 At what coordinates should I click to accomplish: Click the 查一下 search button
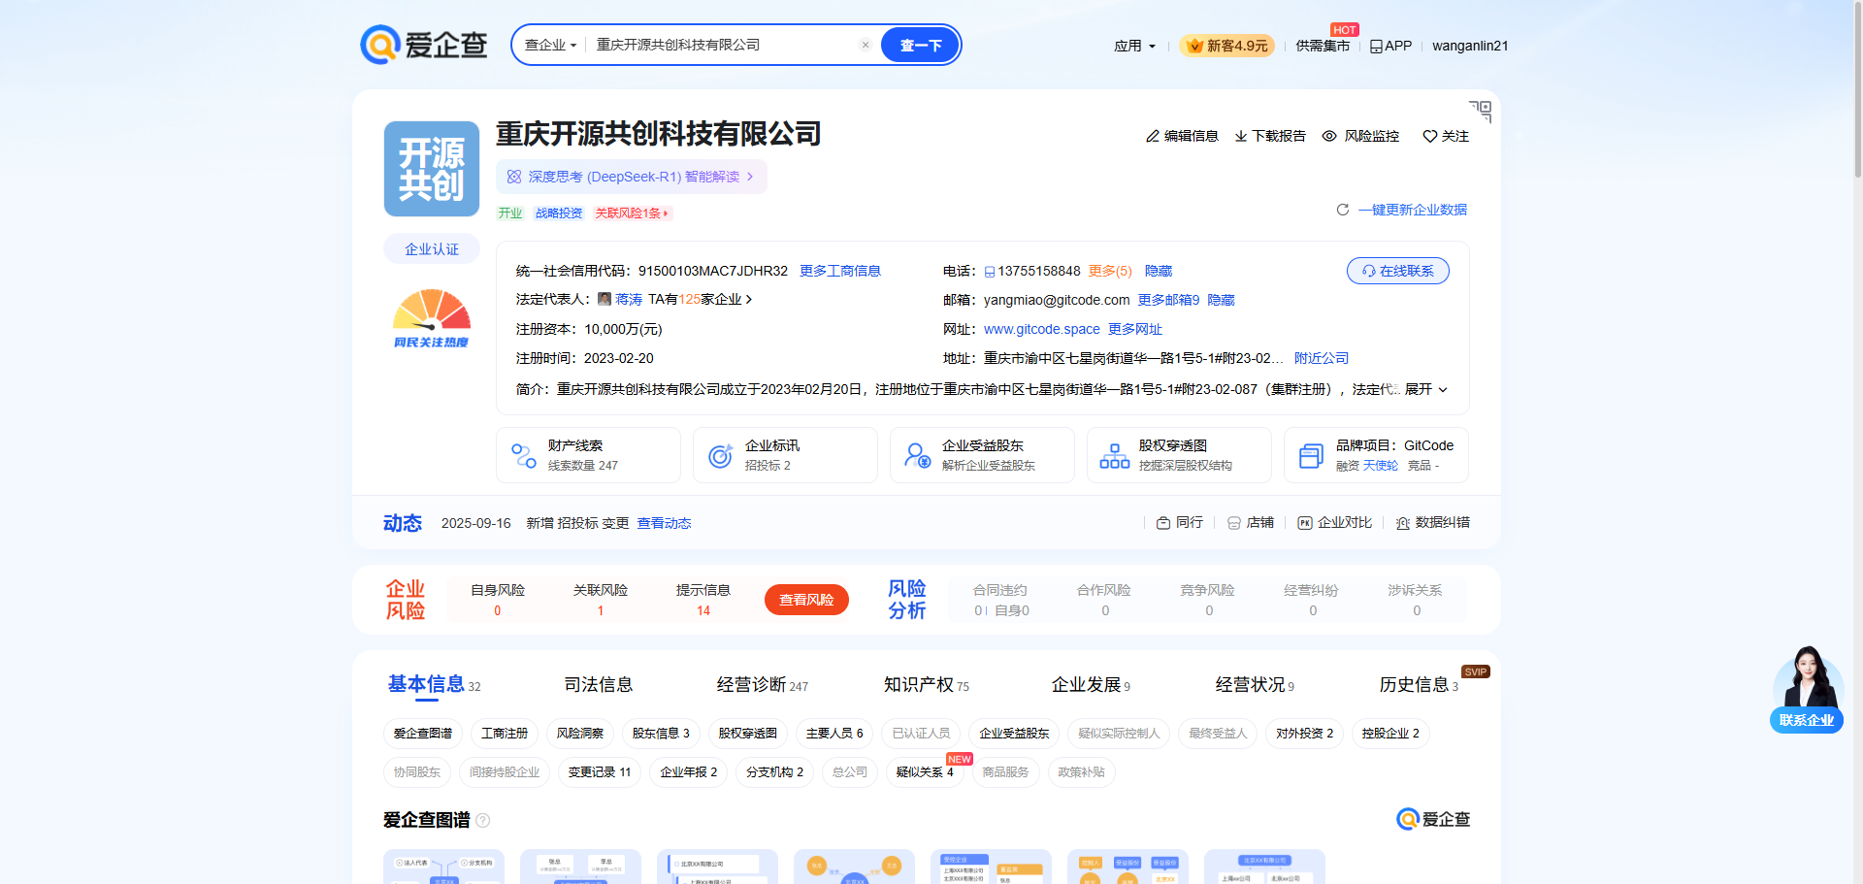(x=919, y=45)
